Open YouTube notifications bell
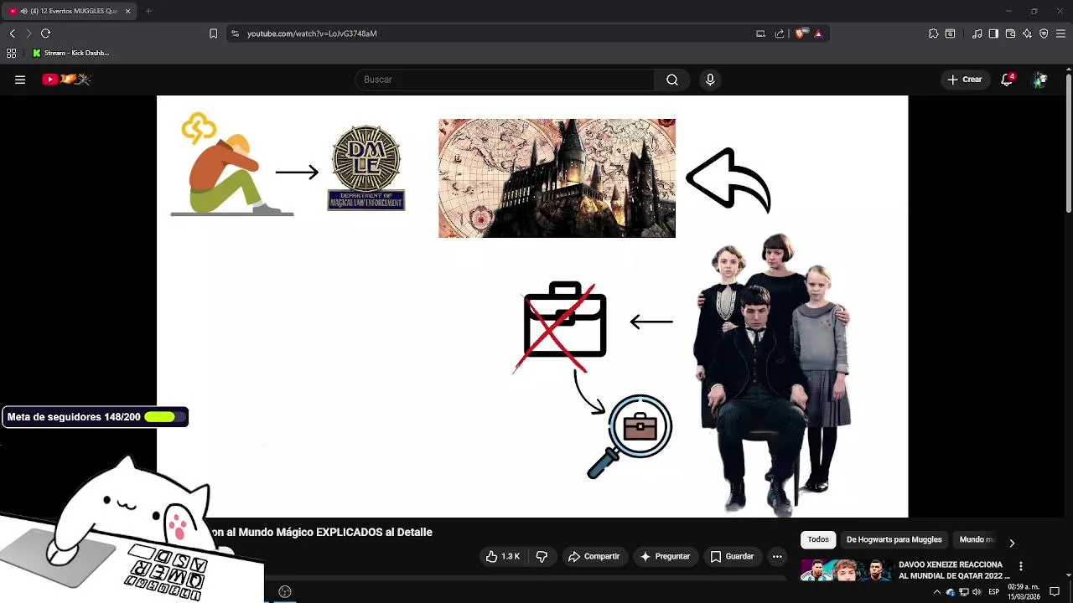The image size is (1073, 603). tap(1007, 80)
